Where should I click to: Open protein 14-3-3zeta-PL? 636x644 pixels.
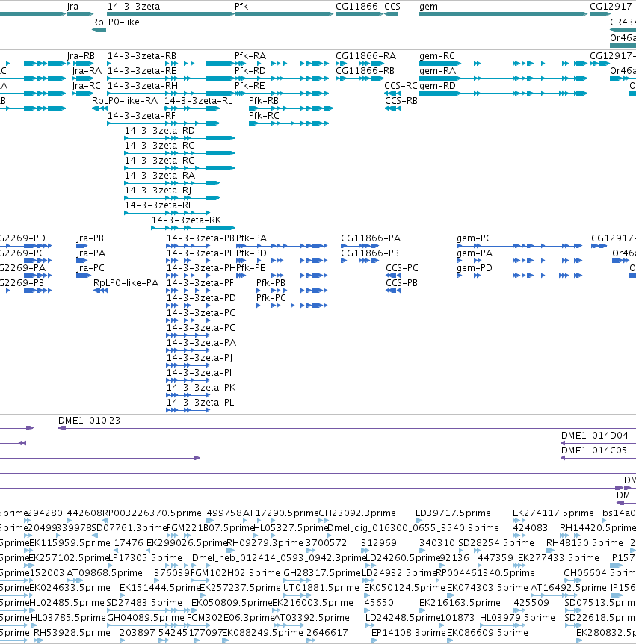[200, 403]
